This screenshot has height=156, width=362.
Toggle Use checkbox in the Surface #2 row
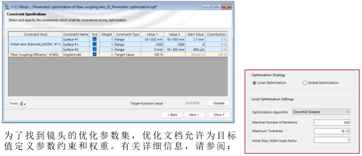pos(95,49)
